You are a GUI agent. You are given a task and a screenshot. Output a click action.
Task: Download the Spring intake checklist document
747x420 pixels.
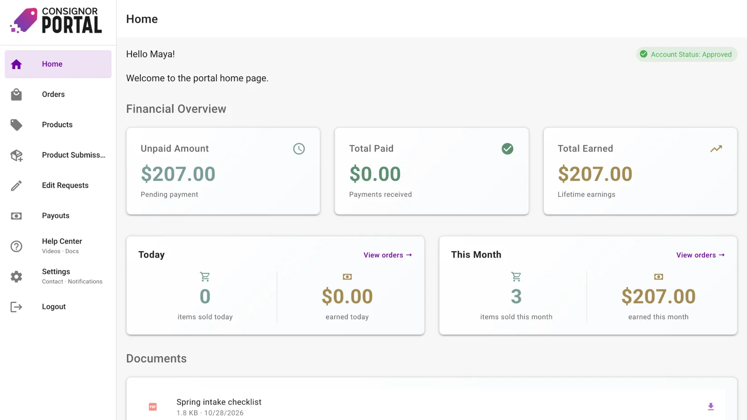point(711,407)
